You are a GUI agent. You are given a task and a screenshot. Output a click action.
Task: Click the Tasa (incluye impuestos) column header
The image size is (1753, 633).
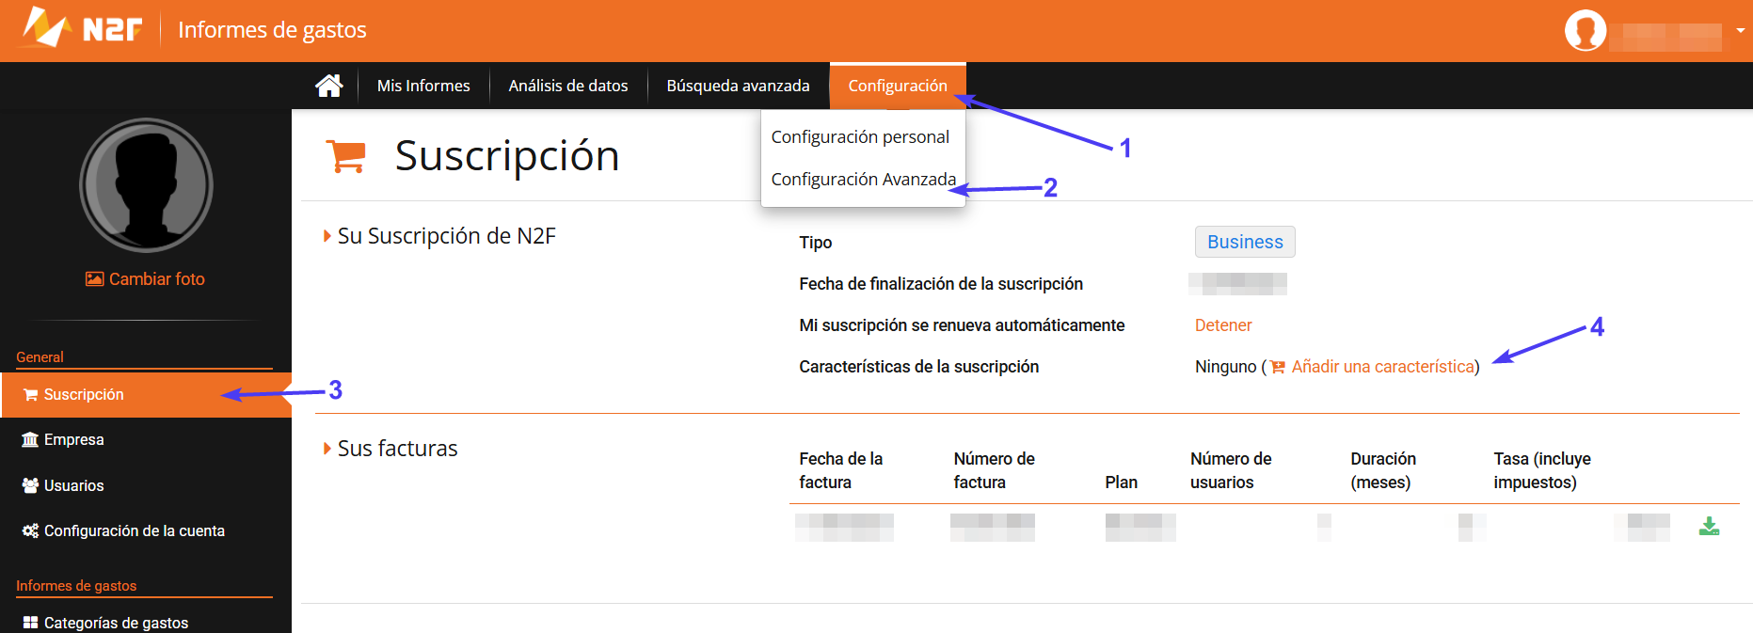tap(1542, 470)
